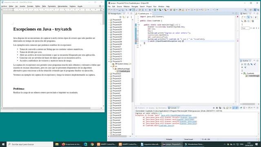This screenshot has height=147, width=261.
Task: Expand the Proyecto20 project node
Action: pyautogui.click(x=109, y=20)
